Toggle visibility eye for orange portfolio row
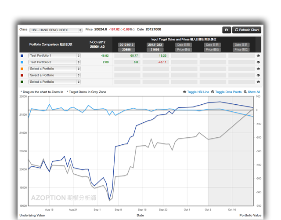281x220 pixels. [x=258, y=69]
